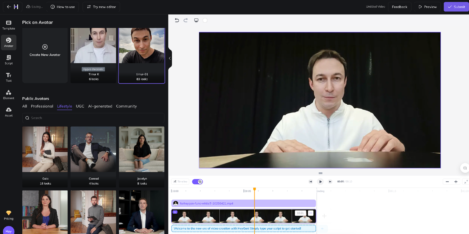Open the Script sidebar panel

click(9, 60)
